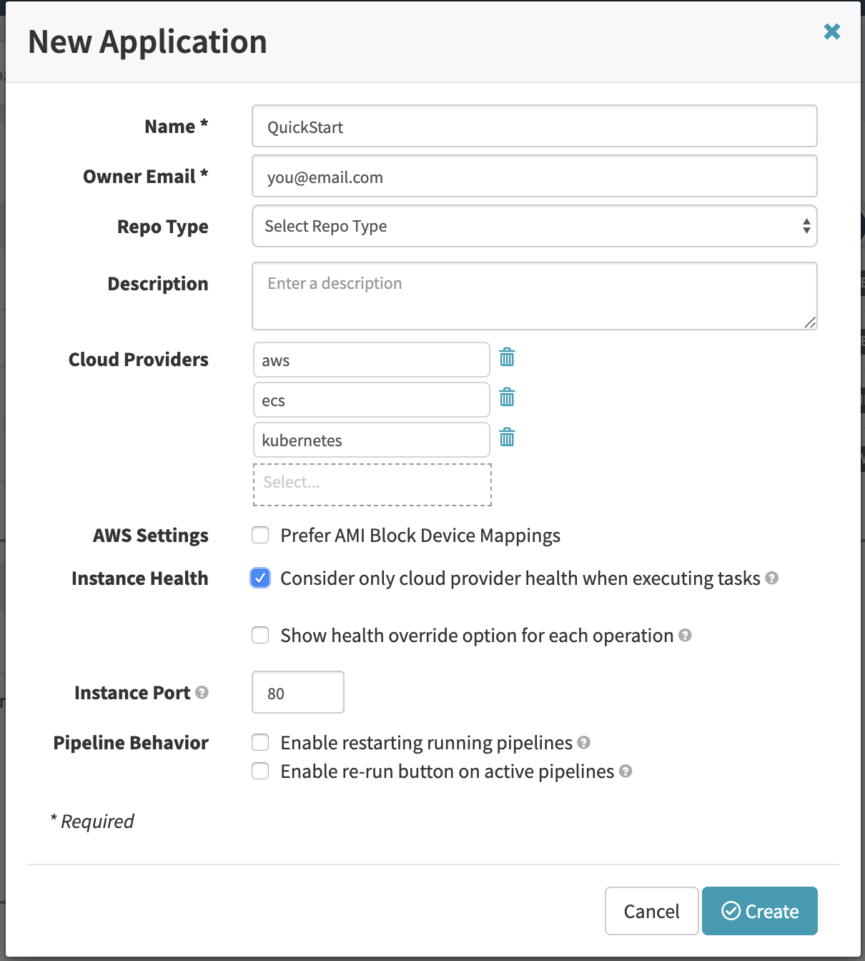Open the cloud provider Select... dropdown
Image resolution: width=865 pixels, height=961 pixels.
click(372, 484)
